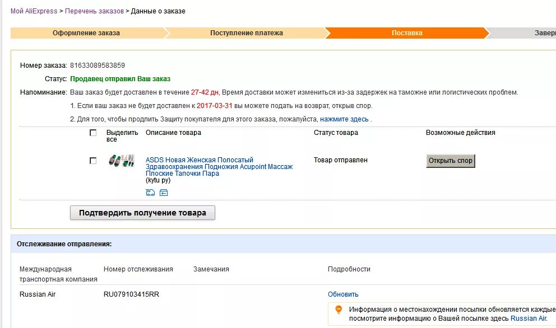The height and width of the screenshot is (328, 556).
Task: Open the slippers product thumbnail
Action: pyautogui.click(x=121, y=161)
